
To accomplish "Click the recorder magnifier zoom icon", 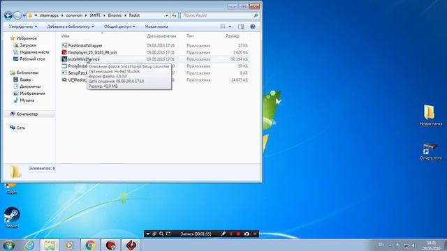I will [161, 234].
